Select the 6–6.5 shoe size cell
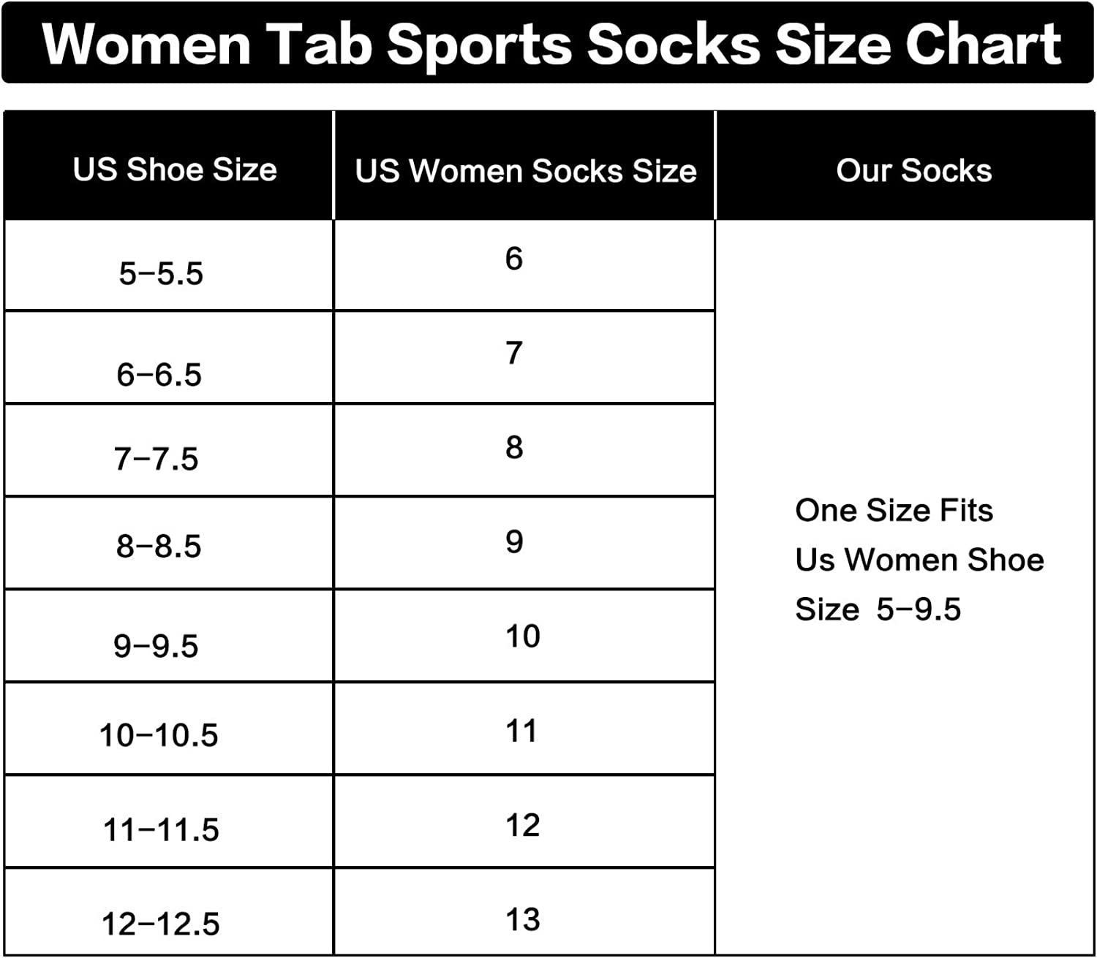The image size is (1097, 958). point(159,374)
